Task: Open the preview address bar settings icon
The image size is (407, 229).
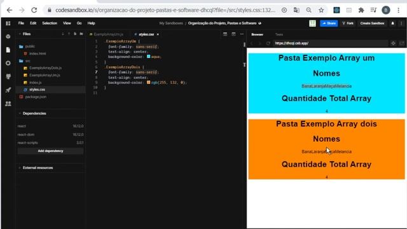Action: tap(393, 43)
